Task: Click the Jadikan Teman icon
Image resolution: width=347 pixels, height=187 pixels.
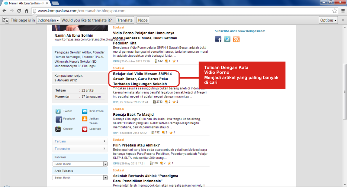Action: 85,119
